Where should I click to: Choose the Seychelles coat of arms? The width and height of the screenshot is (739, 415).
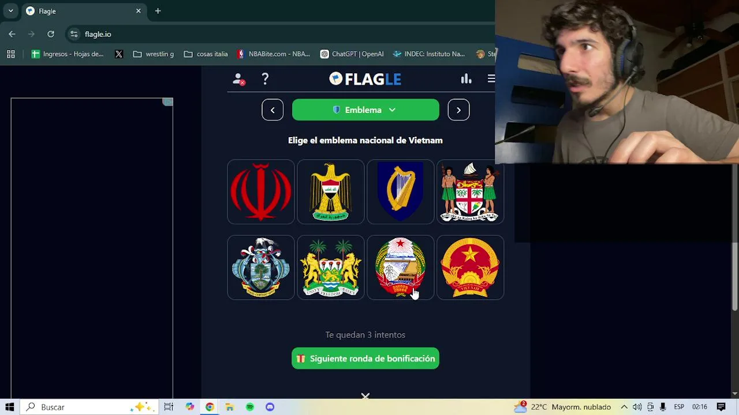261,267
